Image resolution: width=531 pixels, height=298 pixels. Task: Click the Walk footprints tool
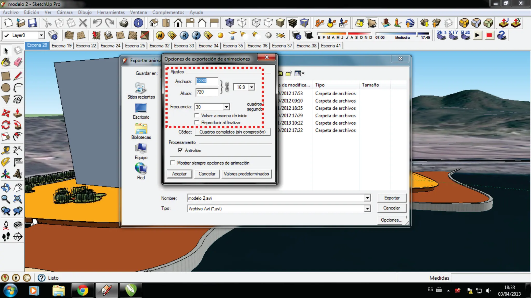click(x=6, y=237)
